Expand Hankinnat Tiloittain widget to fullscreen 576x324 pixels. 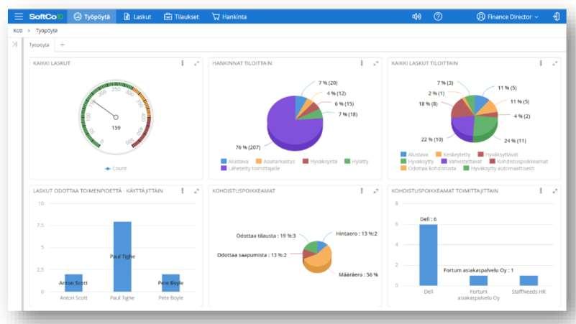pos(376,63)
